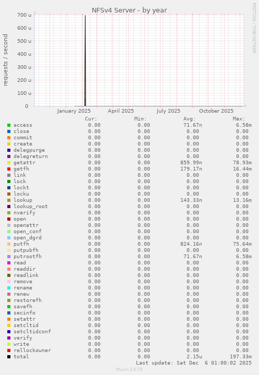Click the getattr legend label
The image size is (259, 375).
click(x=24, y=163)
